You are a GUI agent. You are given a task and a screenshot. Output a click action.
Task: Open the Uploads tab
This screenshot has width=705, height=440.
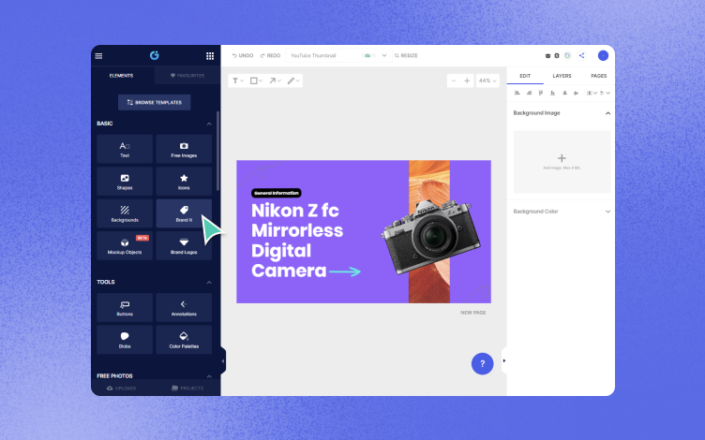(121, 388)
